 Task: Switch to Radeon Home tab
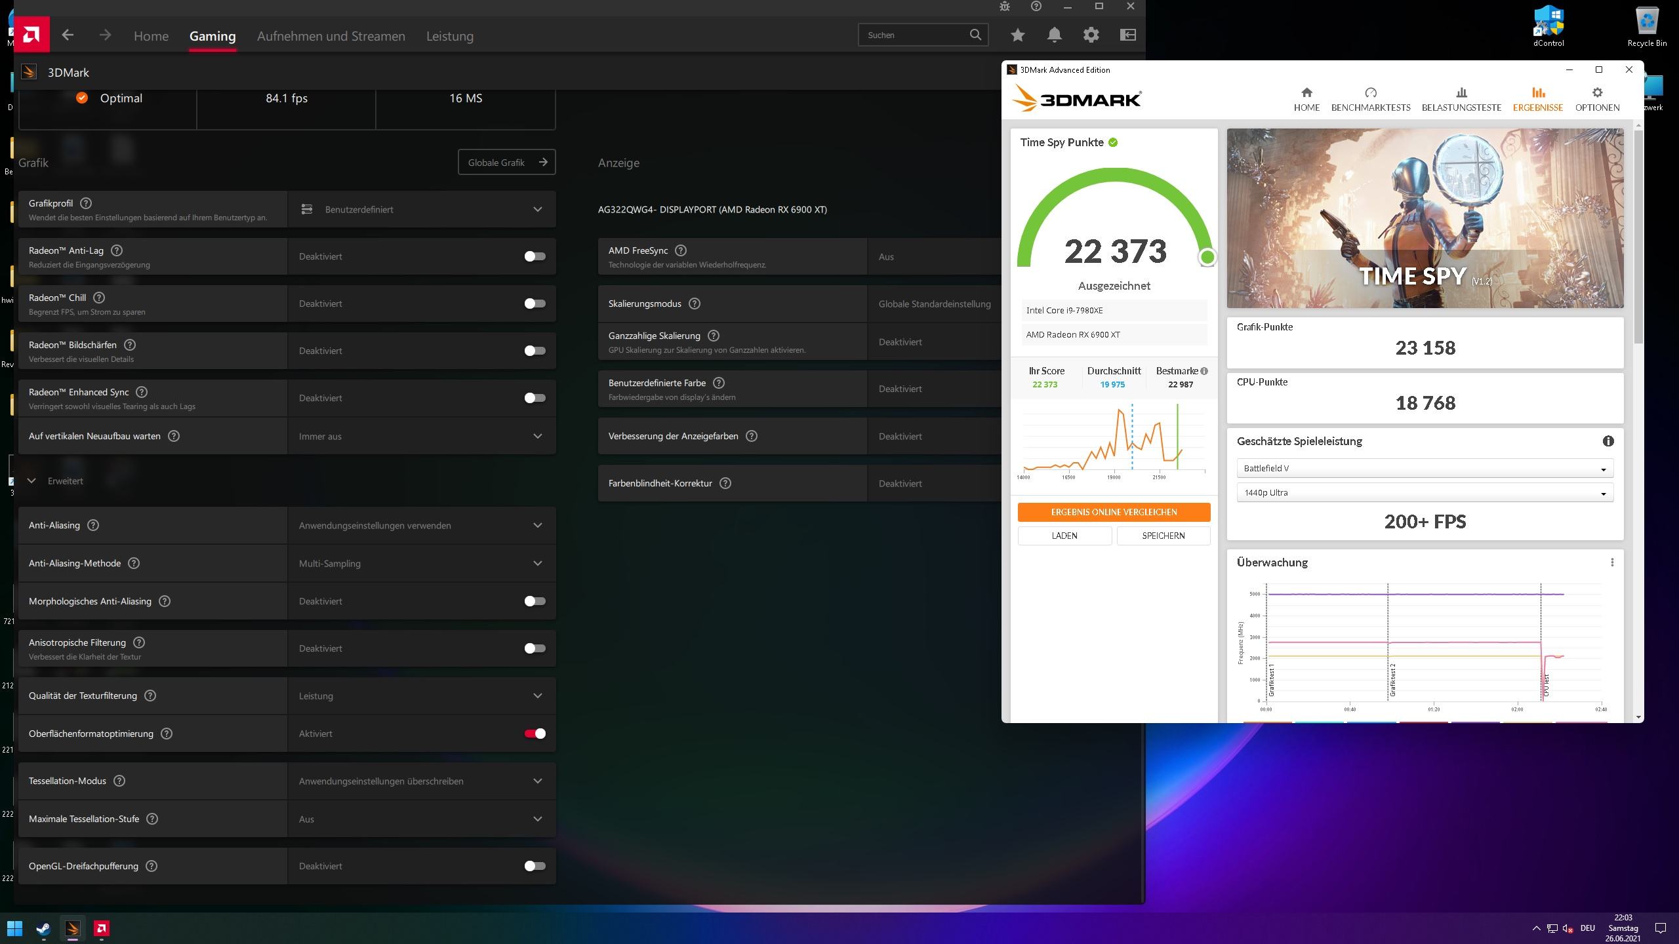click(151, 36)
